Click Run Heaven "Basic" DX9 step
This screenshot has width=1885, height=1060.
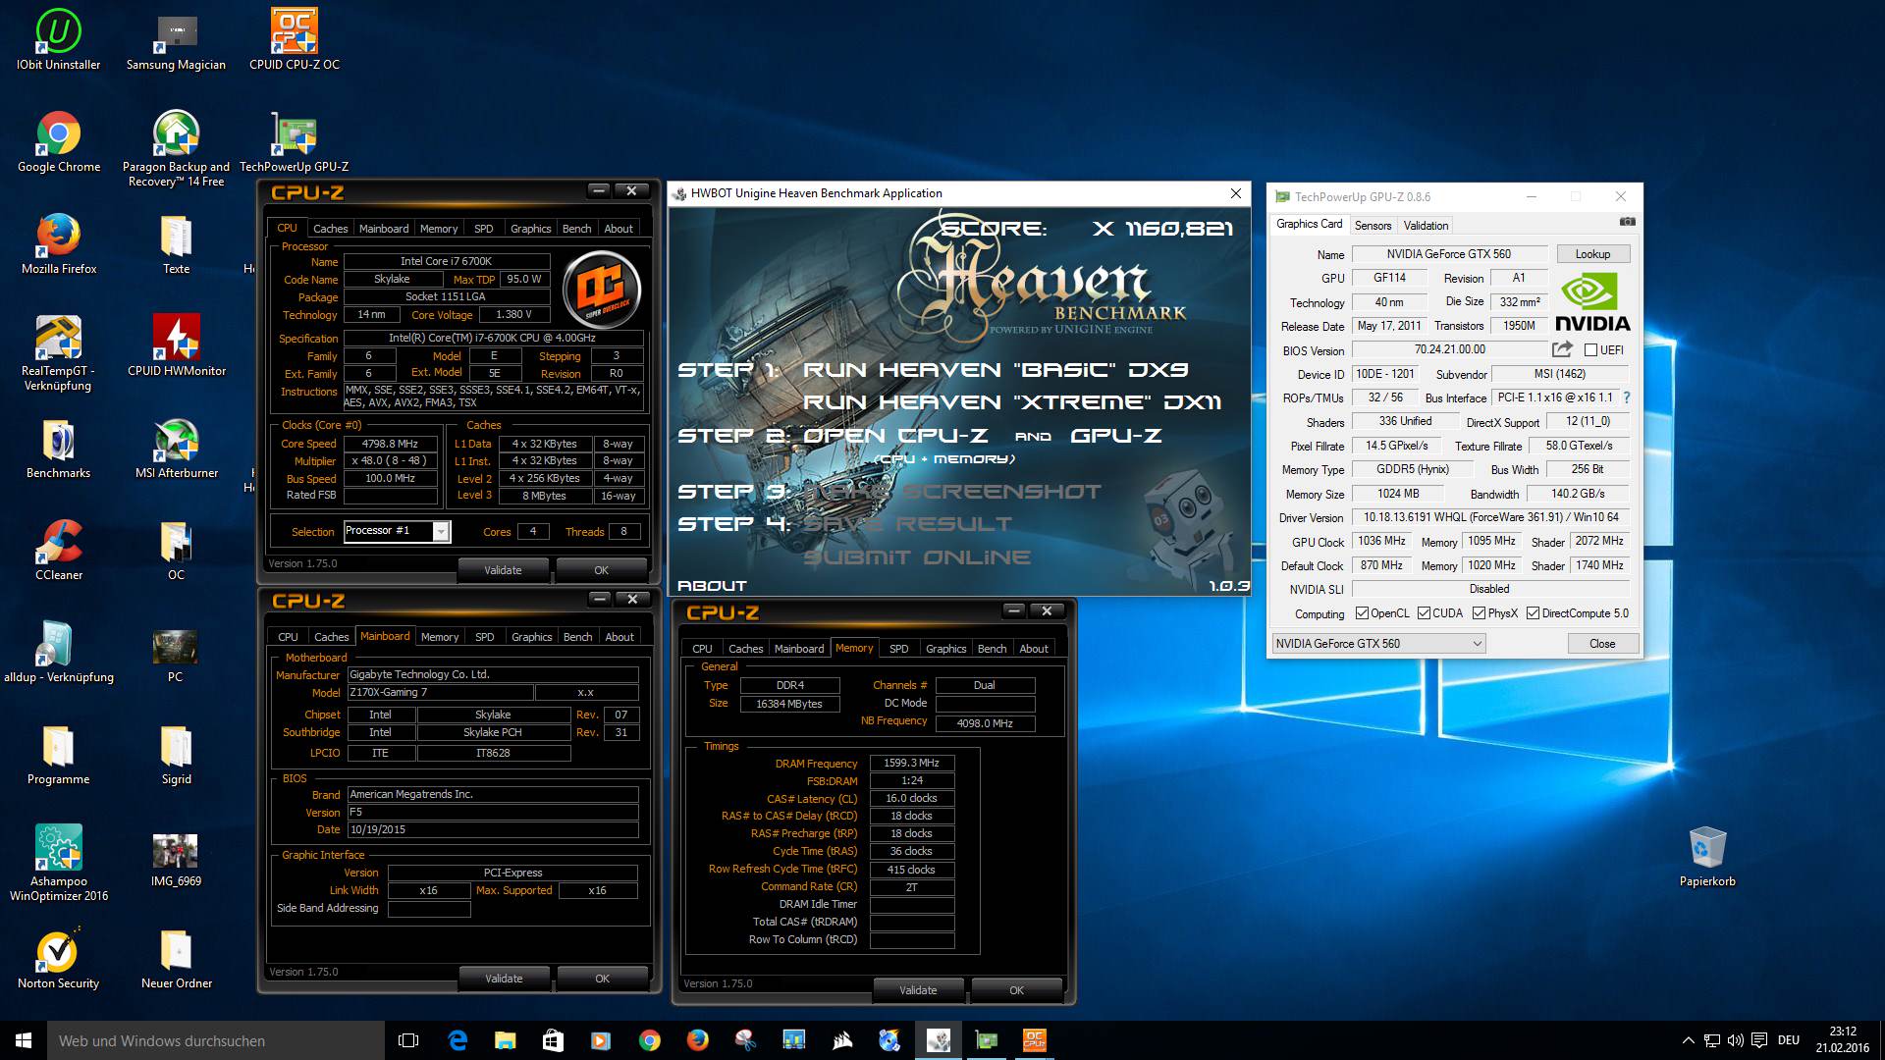996,370
